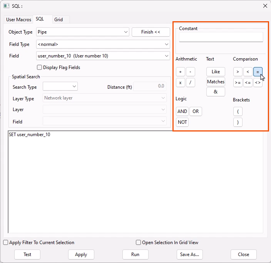Screen dimensions: 271x263
Task: Click in the Constant input field
Action: tap(221, 37)
